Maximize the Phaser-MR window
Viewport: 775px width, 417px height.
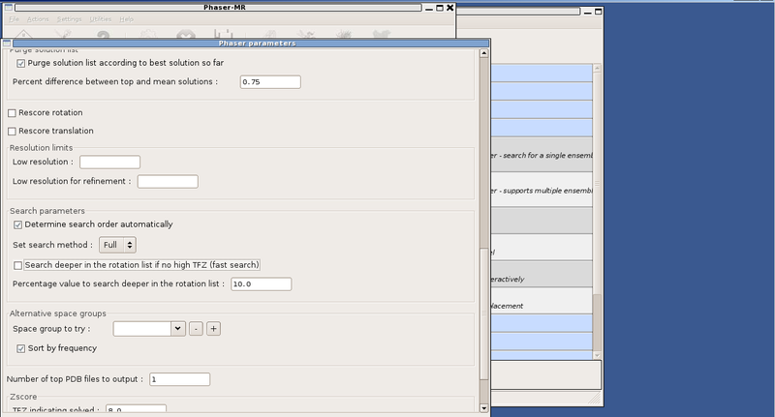click(x=436, y=7)
